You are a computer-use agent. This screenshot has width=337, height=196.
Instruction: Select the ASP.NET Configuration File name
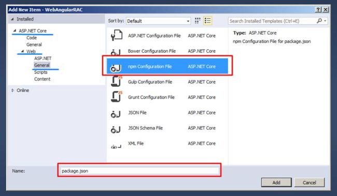155,36
